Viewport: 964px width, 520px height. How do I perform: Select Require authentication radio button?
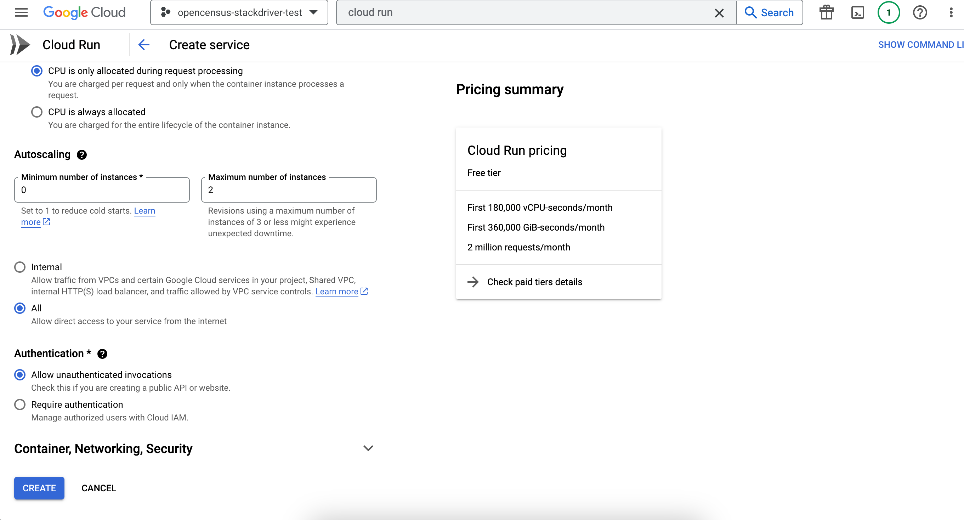coord(20,404)
